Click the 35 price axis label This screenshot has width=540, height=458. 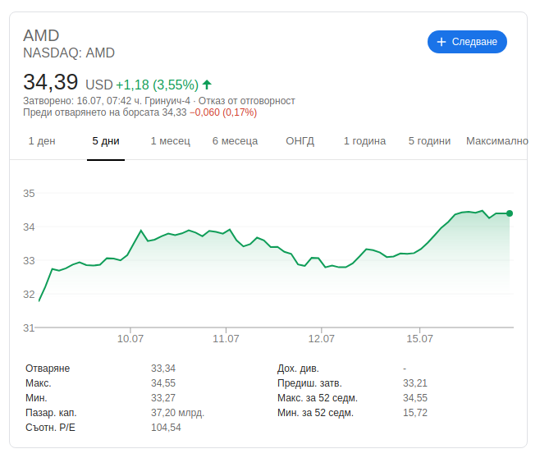point(29,194)
